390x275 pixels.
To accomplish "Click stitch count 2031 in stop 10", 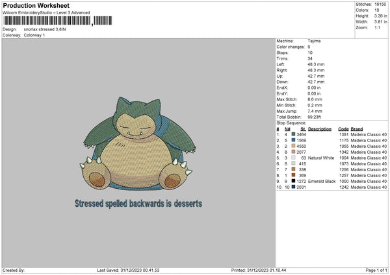I will click(301, 187).
